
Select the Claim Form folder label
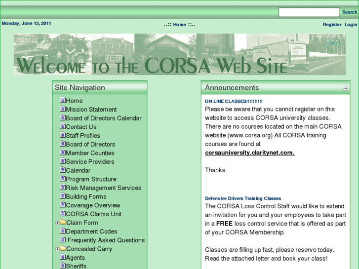pyautogui.click(x=82, y=223)
